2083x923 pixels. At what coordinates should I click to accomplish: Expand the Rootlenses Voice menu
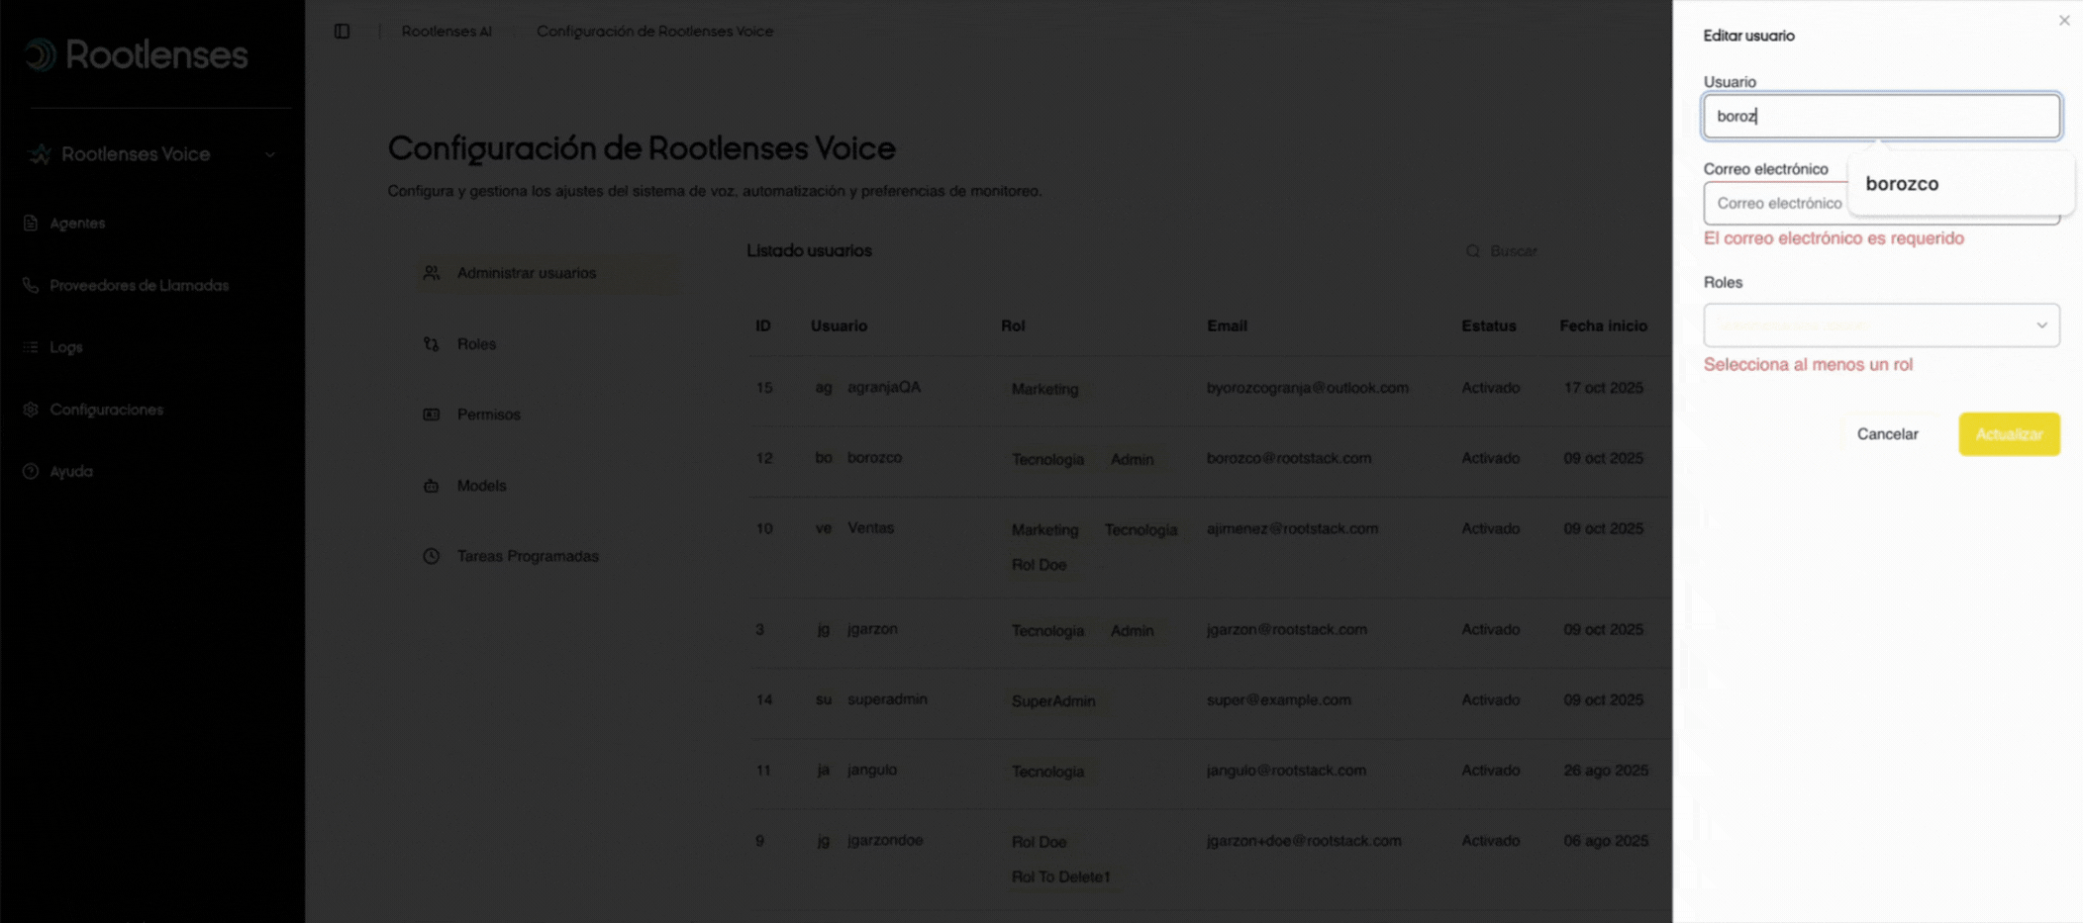click(136, 154)
